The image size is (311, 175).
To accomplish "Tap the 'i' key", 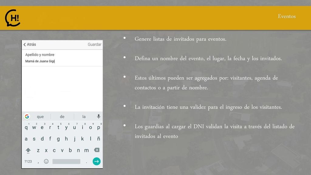I will [83, 127].
